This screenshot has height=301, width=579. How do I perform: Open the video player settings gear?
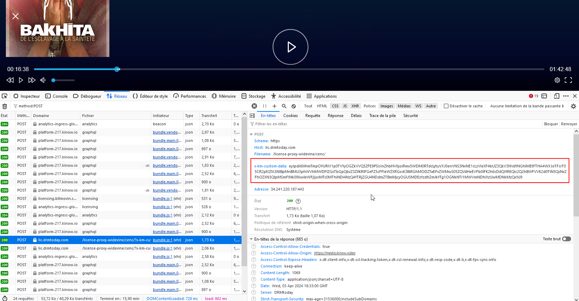pyautogui.click(x=557, y=80)
